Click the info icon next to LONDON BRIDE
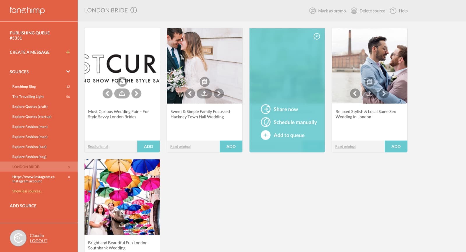 click(134, 10)
